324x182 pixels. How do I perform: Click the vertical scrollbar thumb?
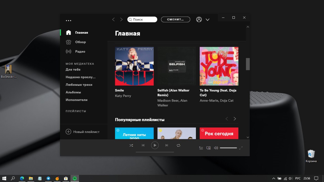[248, 64]
